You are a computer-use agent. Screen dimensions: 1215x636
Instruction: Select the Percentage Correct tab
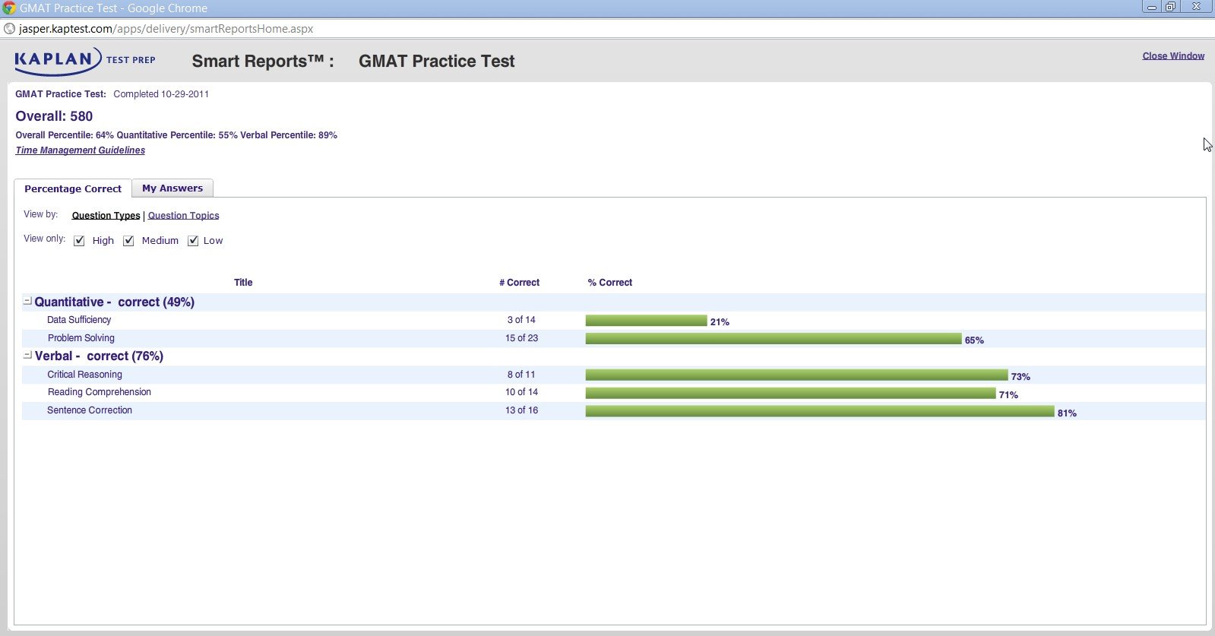pyautogui.click(x=73, y=188)
